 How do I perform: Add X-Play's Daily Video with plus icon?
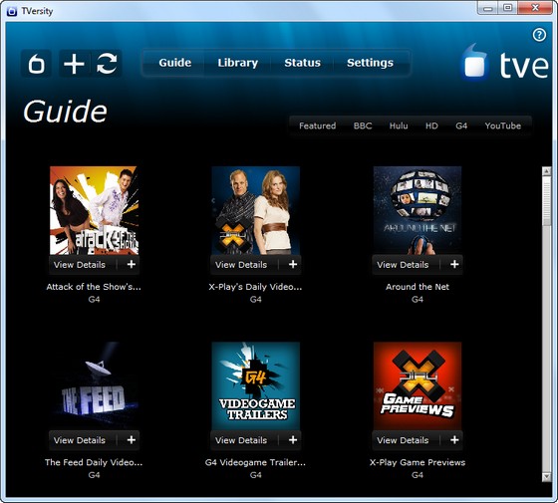(x=293, y=264)
